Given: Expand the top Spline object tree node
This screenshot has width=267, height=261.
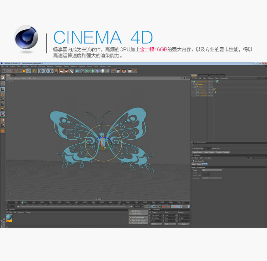Looking at the screenshot, I should point(192,81).
